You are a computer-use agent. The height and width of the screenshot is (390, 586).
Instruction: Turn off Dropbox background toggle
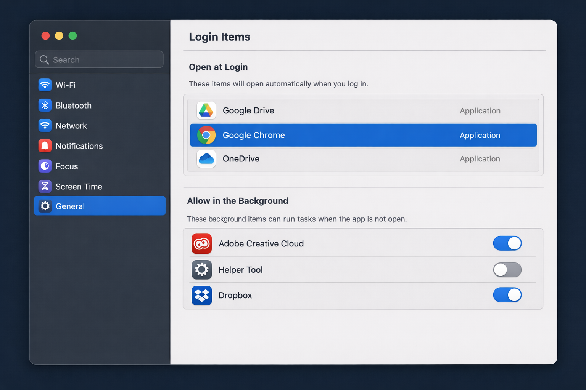[x=507, y=295]
